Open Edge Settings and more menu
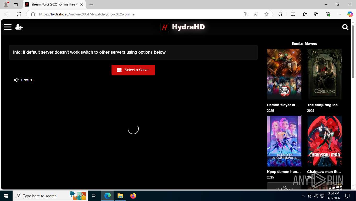This screenshot has width=356, height=201. pyautogui.click(x=339, y=14)
